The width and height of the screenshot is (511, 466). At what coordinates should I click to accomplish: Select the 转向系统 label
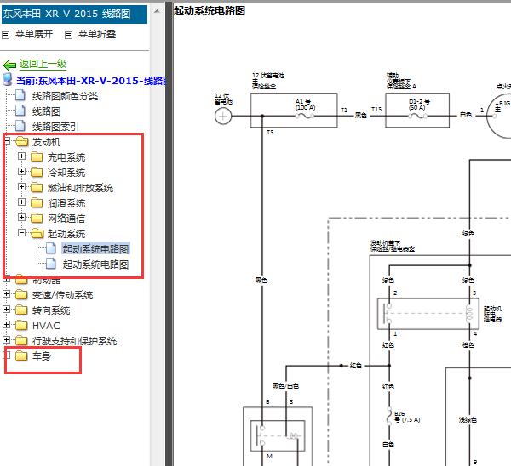[x=51, y=310]
